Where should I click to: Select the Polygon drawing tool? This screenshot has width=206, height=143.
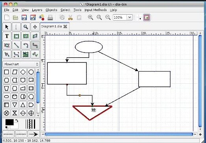[x=35, y=36]
